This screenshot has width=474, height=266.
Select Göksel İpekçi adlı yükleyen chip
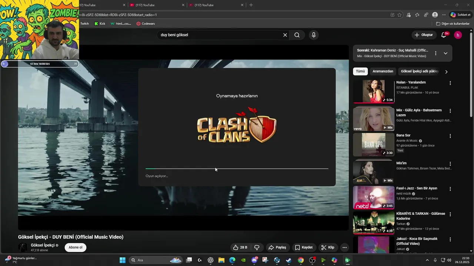pyautogui.click(x=420, y=71)
